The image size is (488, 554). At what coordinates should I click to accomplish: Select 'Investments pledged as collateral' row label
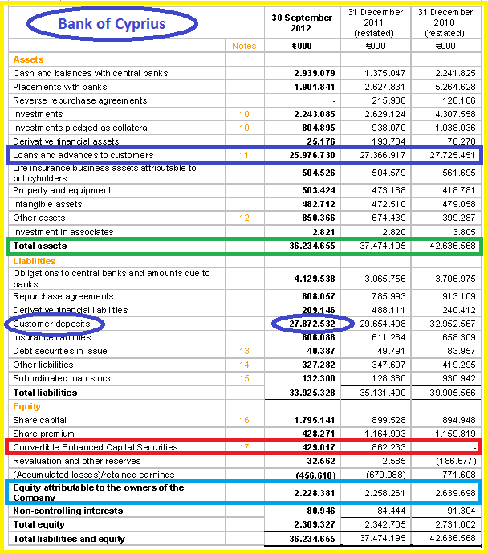pyautogui.click(x=81, y=128)
